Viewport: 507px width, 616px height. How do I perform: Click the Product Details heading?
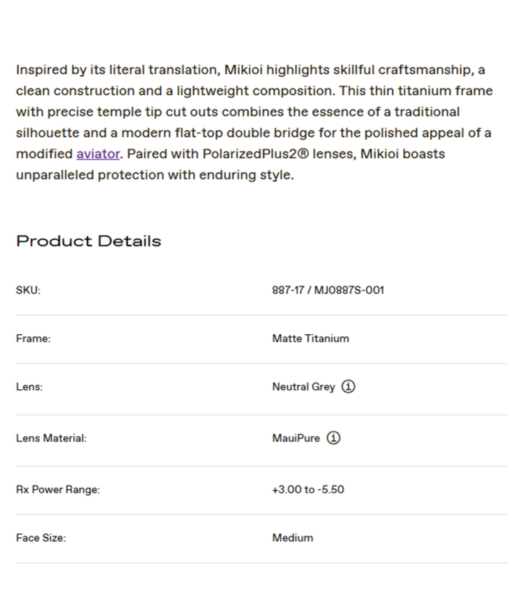click(88, 241)
